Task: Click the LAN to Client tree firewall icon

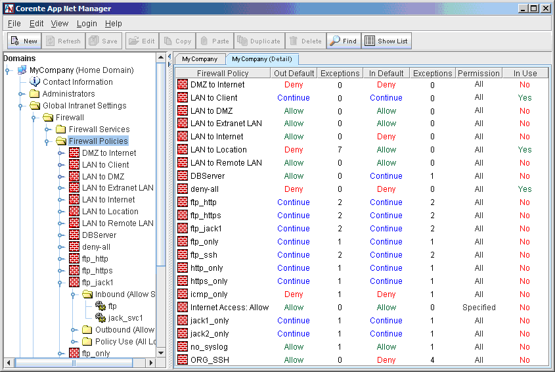Action: [74, 164]
